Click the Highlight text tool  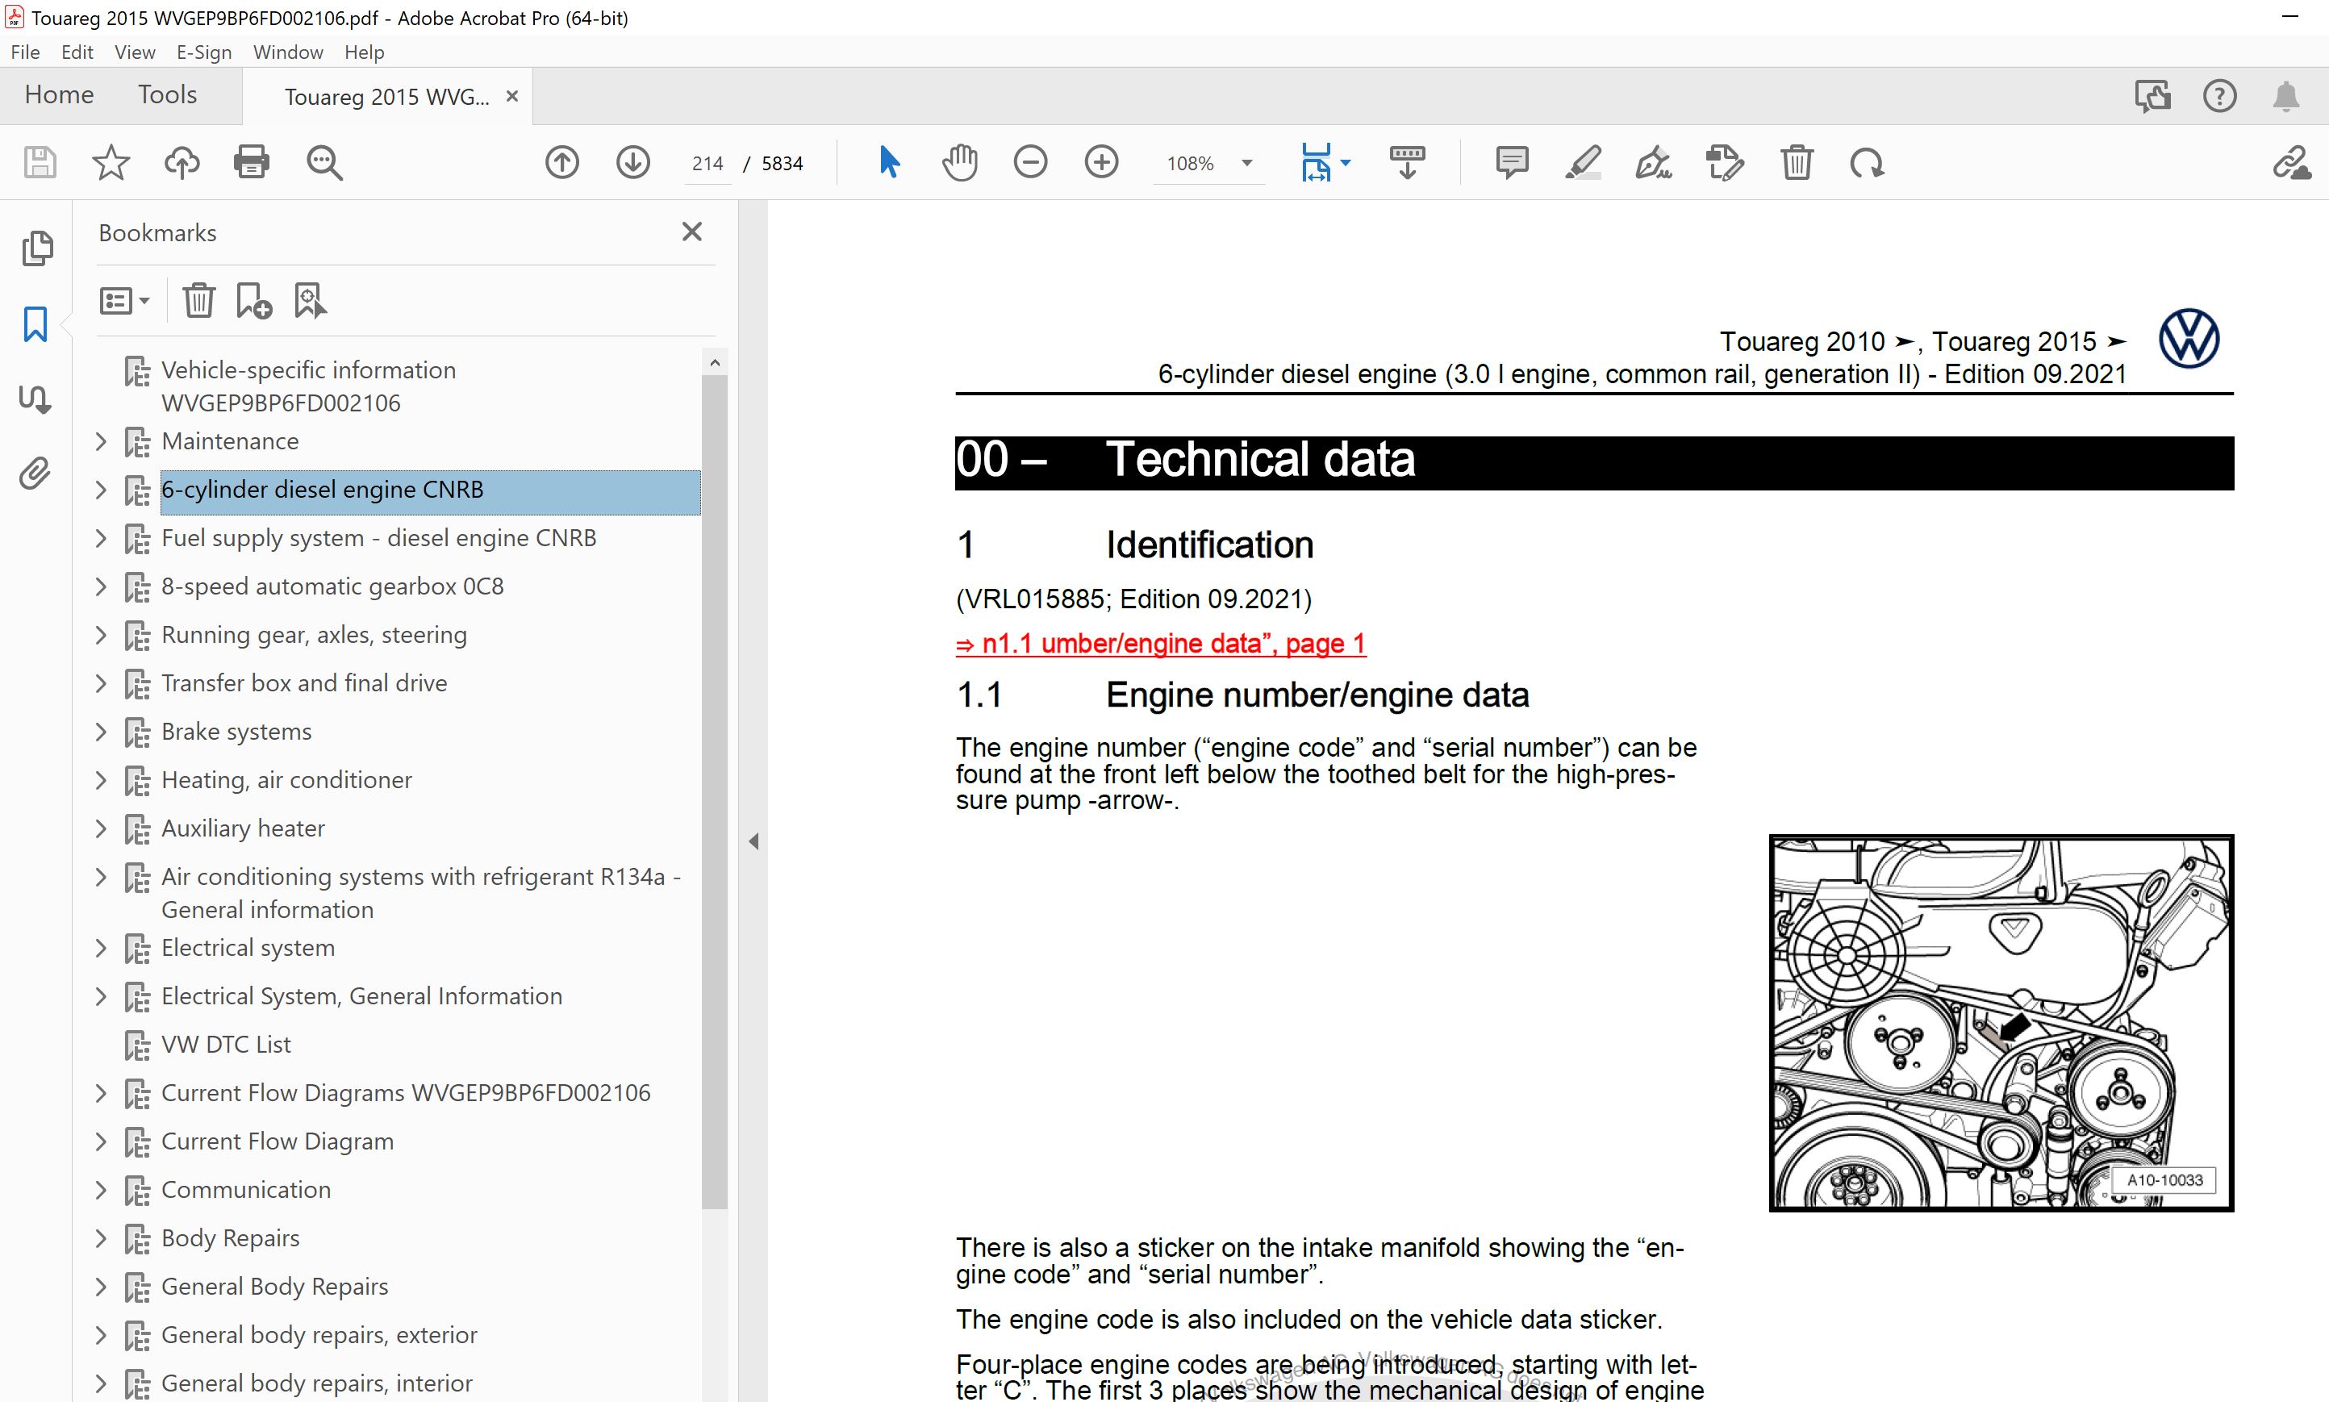point(1583,162)
